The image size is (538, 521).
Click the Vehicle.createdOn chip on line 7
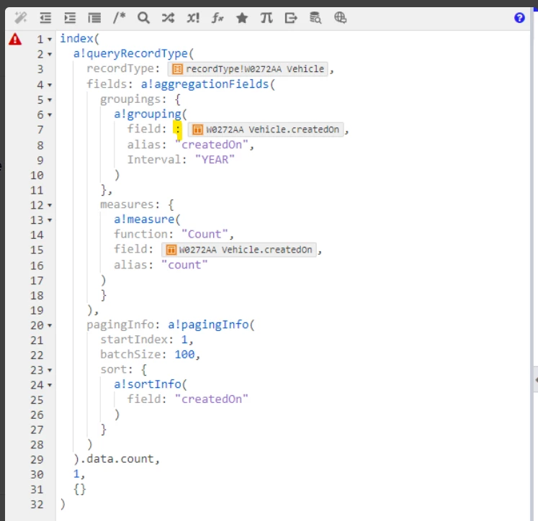[x=266, y=130]
